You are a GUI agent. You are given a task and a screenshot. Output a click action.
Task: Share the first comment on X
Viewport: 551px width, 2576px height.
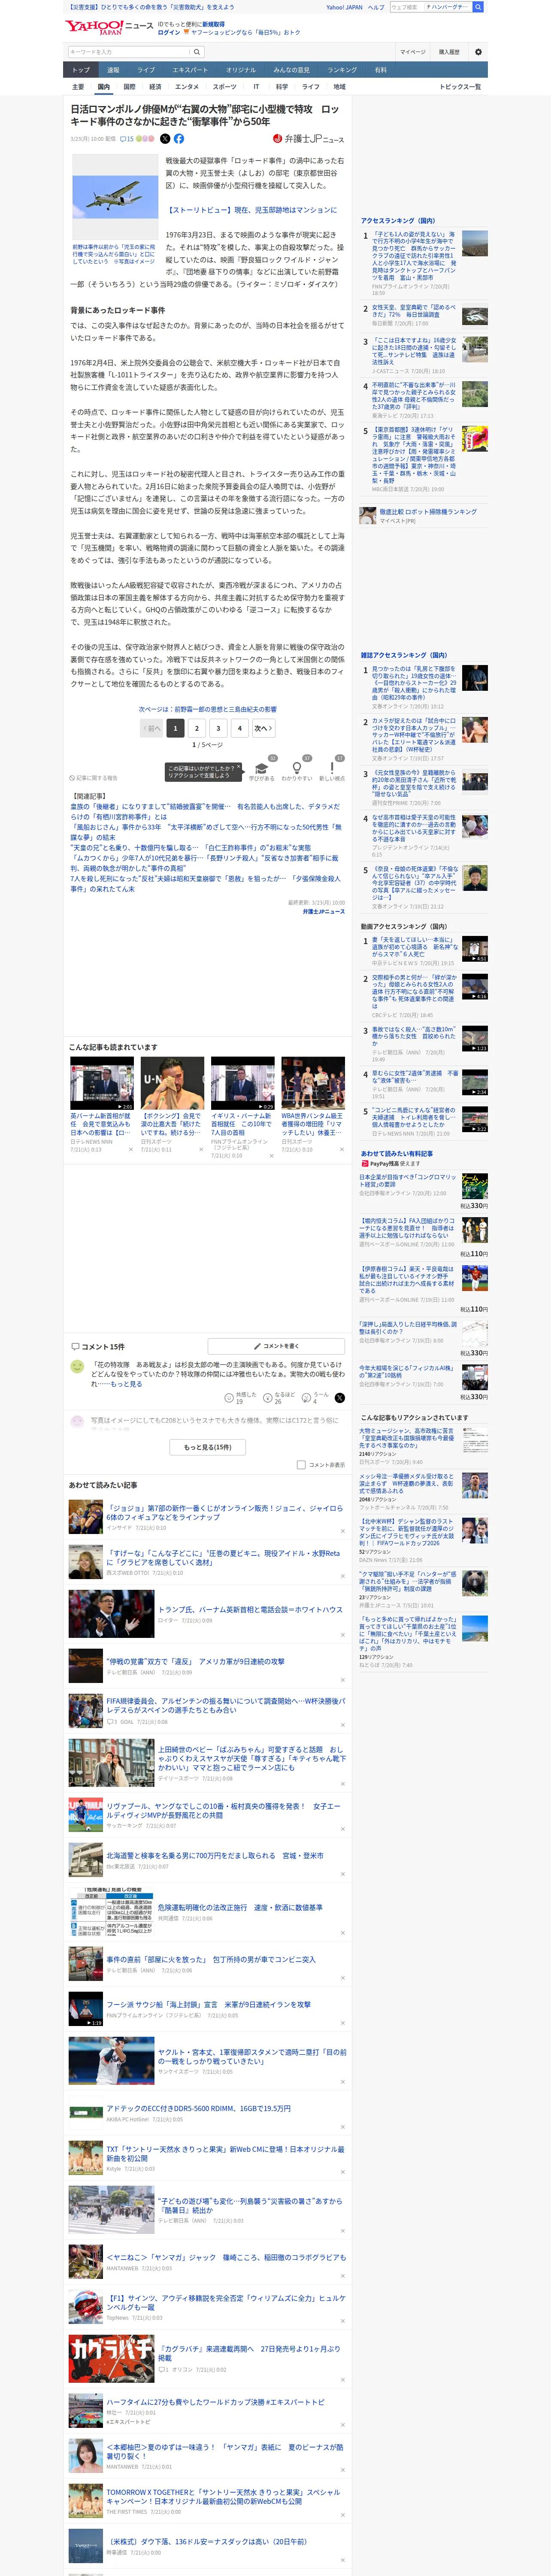pos(340,1397)
